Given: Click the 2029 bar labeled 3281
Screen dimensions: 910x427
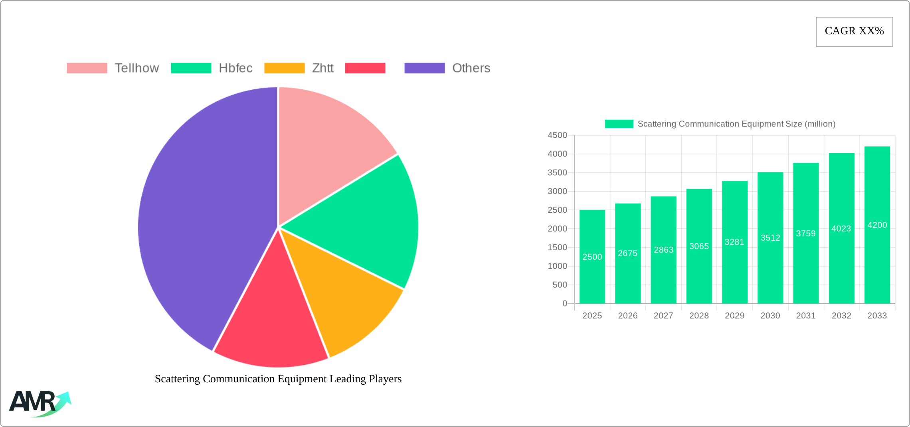Looking at the screenshot, I should [735, 242].
